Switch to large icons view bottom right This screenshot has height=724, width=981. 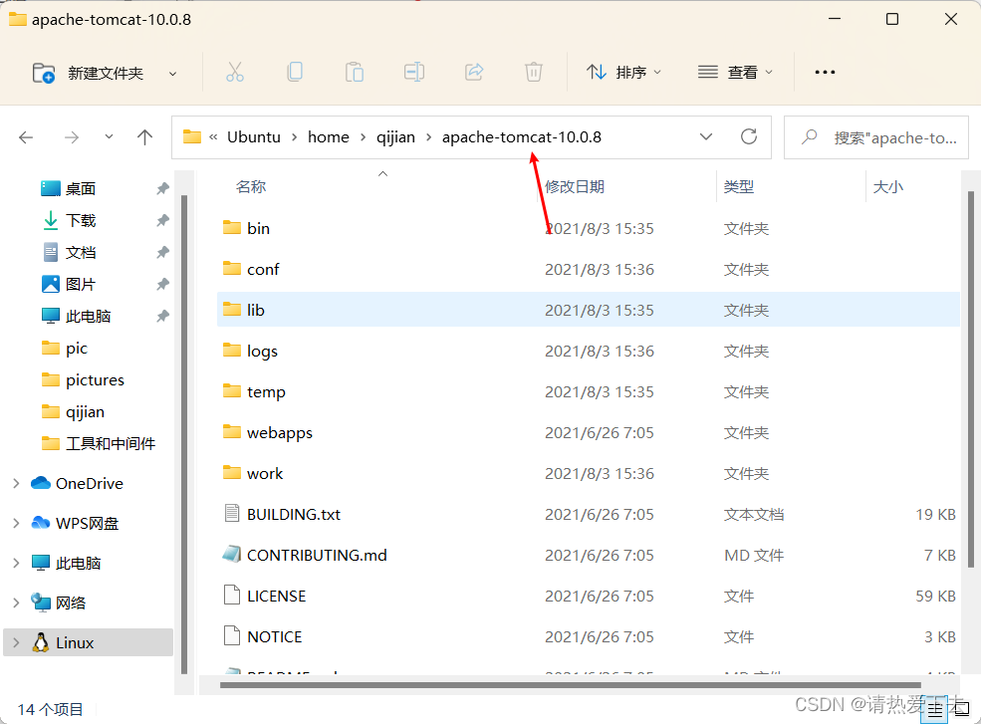pos(962,709)
